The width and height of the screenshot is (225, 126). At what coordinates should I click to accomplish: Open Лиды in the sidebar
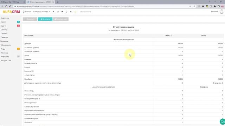(3, 49)
